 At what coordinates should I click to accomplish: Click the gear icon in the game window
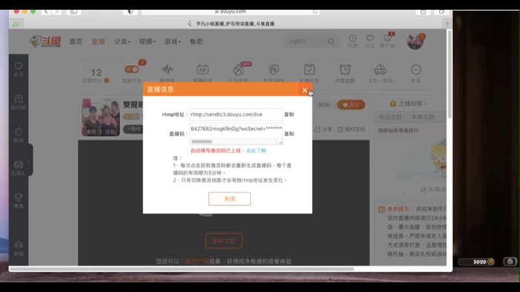coord(510,262)
